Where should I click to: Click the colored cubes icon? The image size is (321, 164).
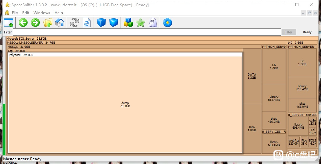128,22
